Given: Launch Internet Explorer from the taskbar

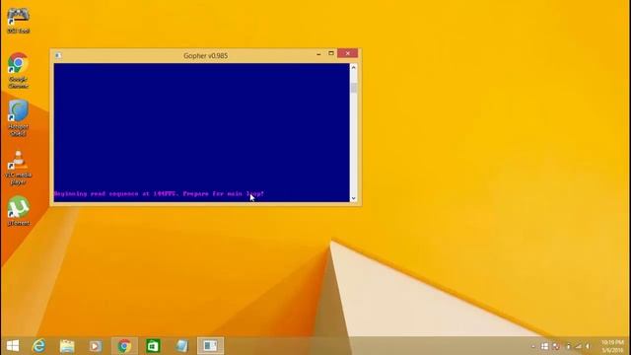Looking at the screenshot, I should point(39,346).
